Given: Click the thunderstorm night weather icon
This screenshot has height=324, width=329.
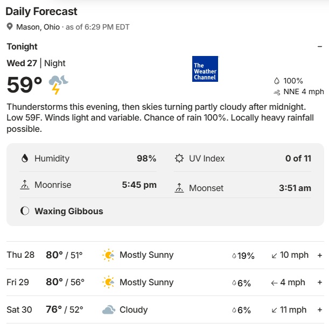Looking at the screenshot, I should [x=58, y=84].
